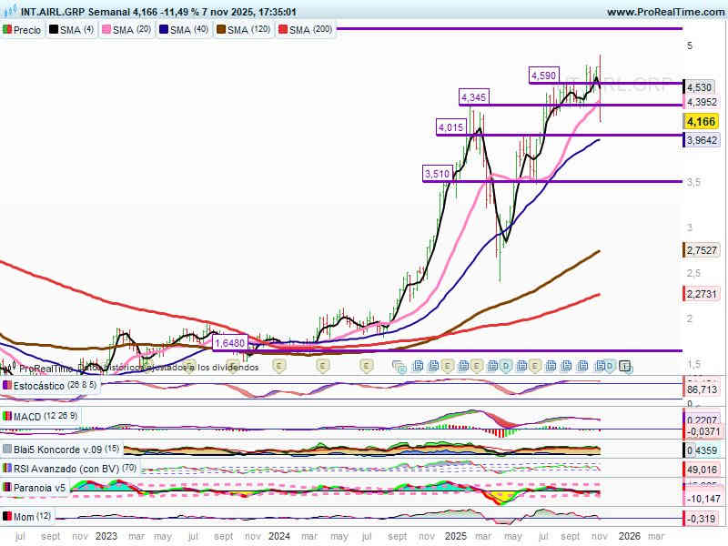Select the 3,510 support level label
The image size is (728, 546).
pos(438,173)
